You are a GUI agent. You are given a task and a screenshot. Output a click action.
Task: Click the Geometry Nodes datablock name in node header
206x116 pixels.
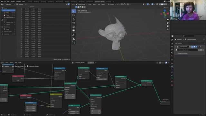[x=80, y=63]
